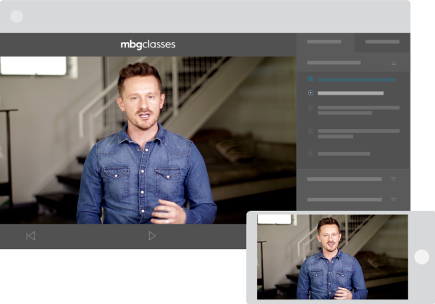Open the fifth lesson with a single-line title

pyautogui.click(x=344, y=154)
